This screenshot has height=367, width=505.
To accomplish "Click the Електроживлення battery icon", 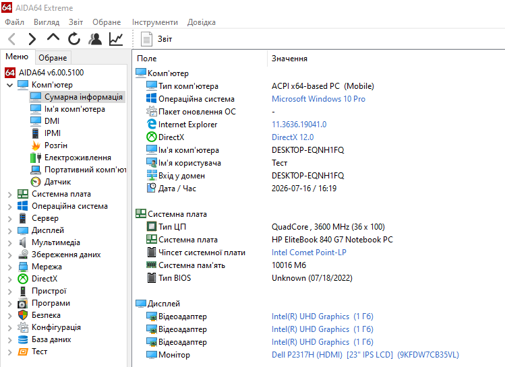I will click(x=36, y=158).
